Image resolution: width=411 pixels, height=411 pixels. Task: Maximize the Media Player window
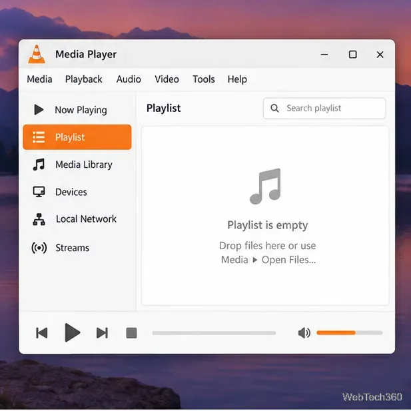352,55
